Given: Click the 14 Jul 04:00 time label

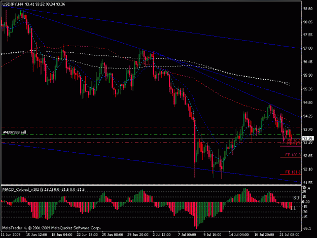Looking at the screenshot, I should click(239, 235).
